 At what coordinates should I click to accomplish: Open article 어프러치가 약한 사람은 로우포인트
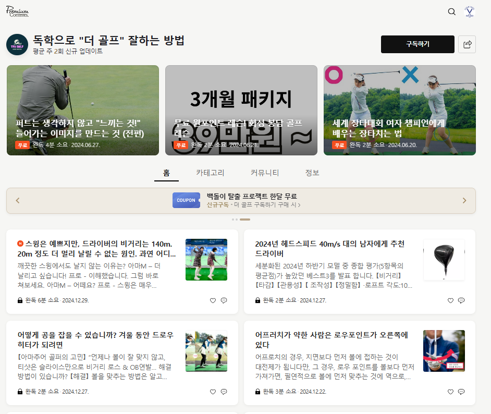332,340
